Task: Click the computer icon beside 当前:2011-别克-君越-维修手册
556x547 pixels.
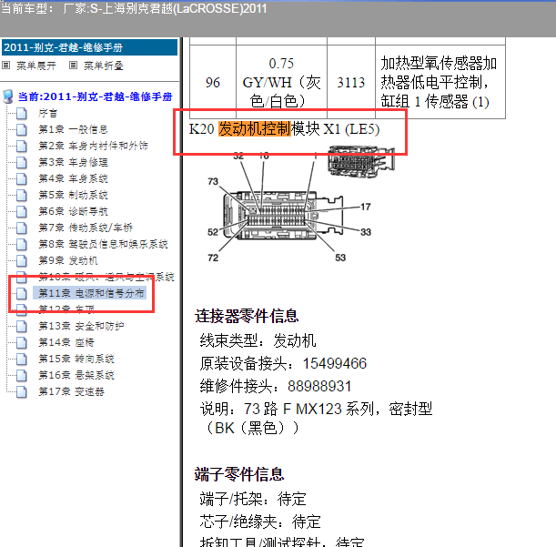Action: (x=8, y=96)
